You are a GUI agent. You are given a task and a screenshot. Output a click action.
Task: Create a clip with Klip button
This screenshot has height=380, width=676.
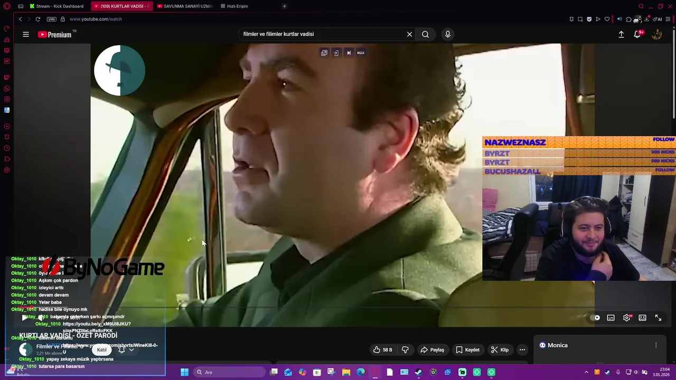coord(499,350)
